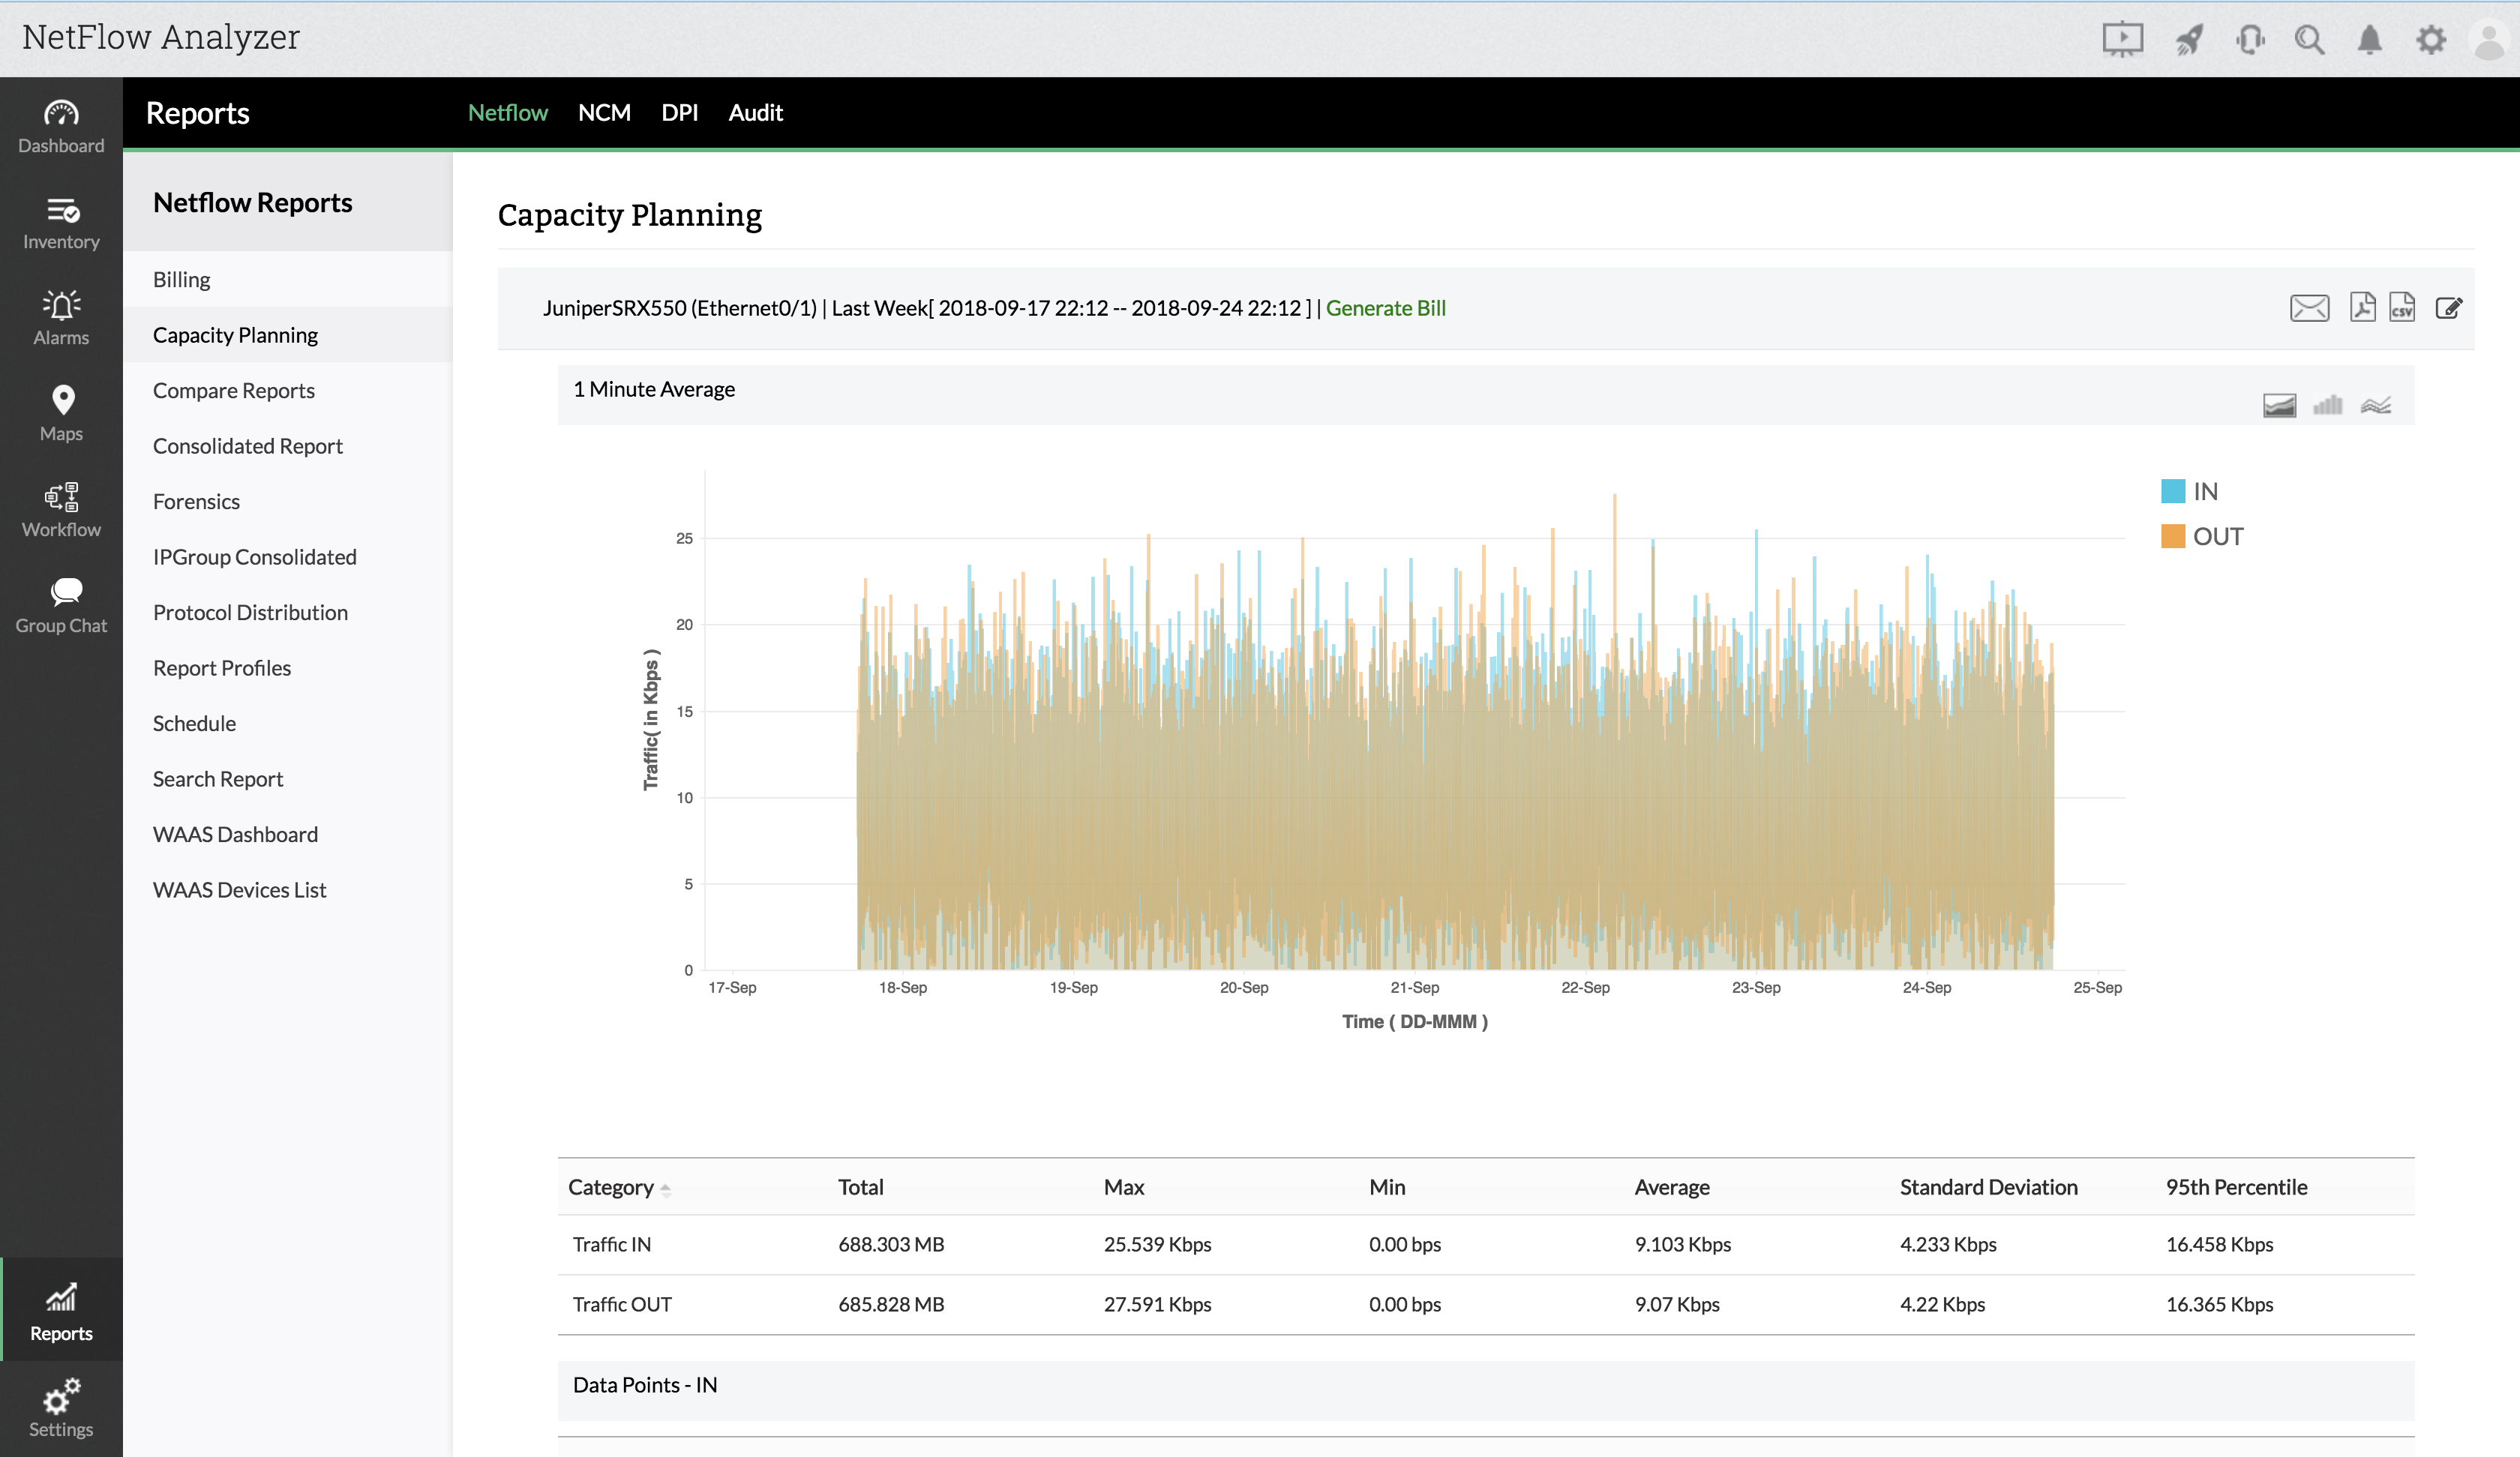Switch chart to line graph view

pyautogui.click(x=2375, y=405)
